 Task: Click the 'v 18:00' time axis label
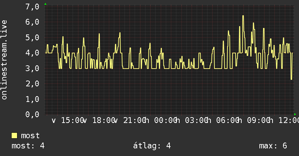(x=99, y=120)
